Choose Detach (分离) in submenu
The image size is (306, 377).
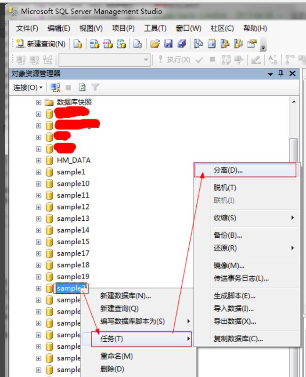pos(246,170)
